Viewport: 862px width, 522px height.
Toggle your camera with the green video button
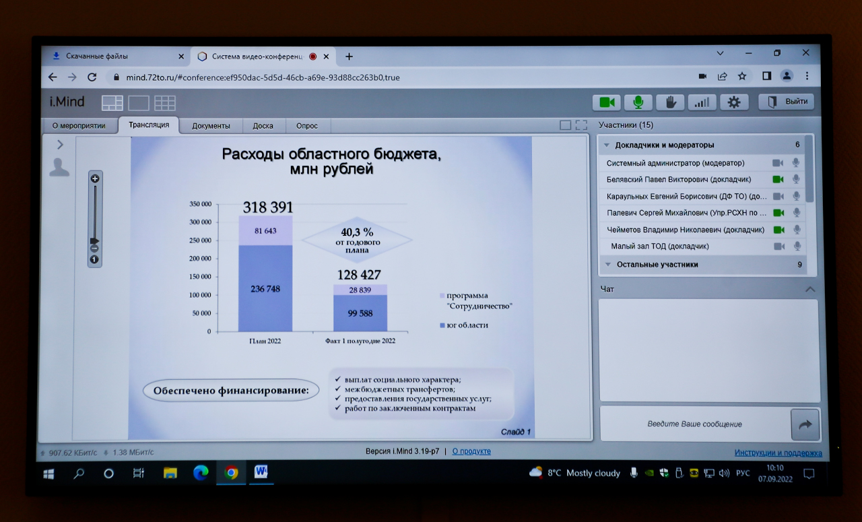coord(606,102)
